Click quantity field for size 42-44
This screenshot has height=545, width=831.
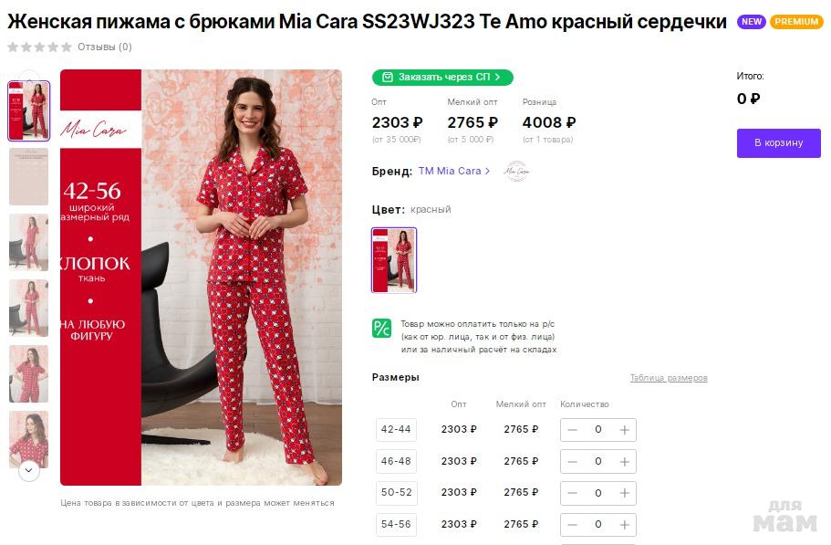point(598,430)
